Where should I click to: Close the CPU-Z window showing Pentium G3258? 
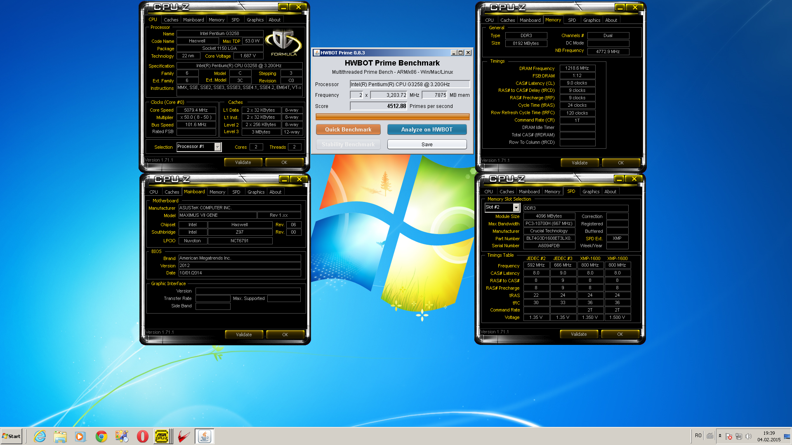click(x=299, y=7)
